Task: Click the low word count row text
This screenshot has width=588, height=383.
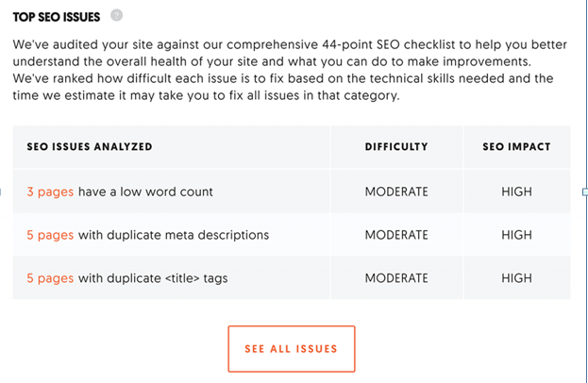Action: [x=145, y=191]
